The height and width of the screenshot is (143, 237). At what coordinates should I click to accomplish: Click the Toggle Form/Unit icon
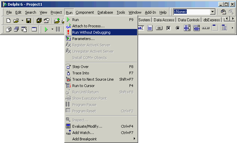[24, 29]
